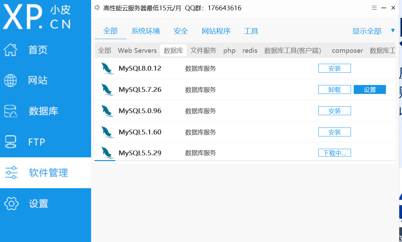Click 数据库服务 description in MySQL5.1.60 row

tap(201, 132)
